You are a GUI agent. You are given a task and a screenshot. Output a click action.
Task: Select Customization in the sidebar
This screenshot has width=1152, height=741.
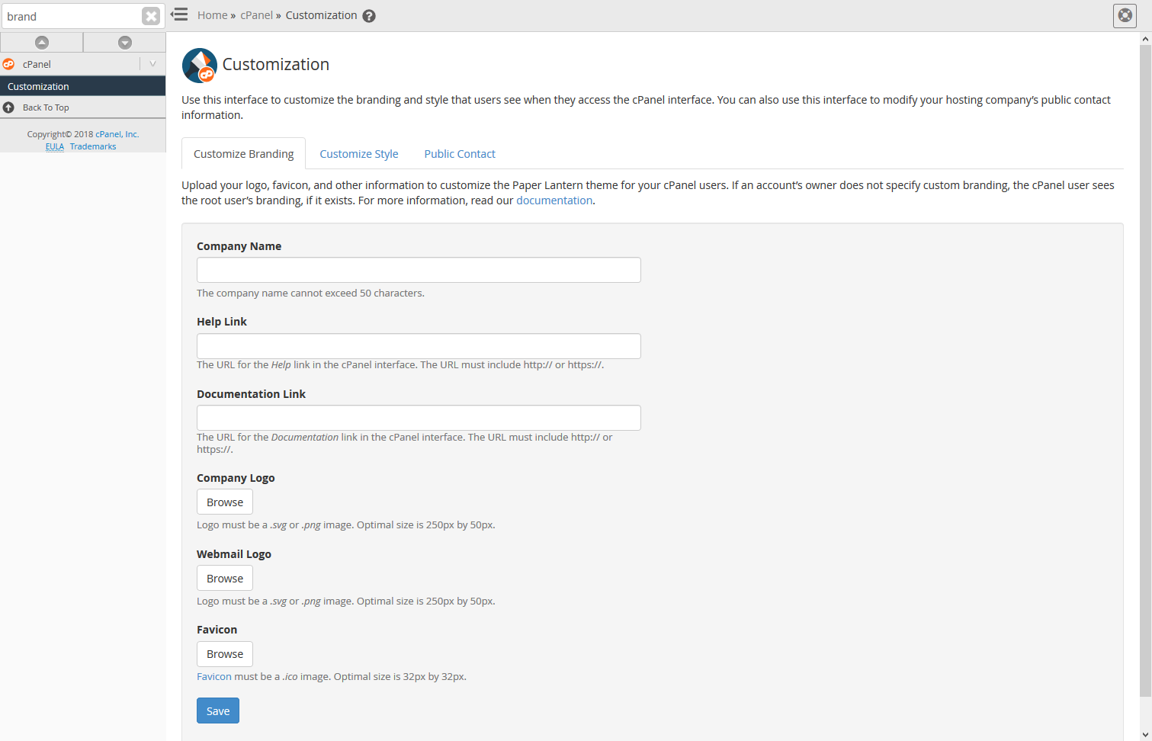click(38, 86)
